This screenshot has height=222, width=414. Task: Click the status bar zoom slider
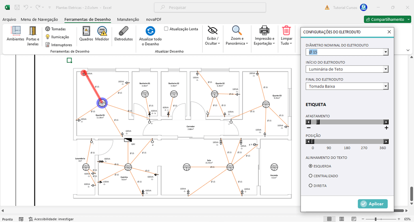376,219
